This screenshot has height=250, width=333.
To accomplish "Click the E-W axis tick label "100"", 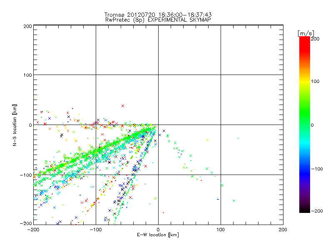I will coord(221,230).
